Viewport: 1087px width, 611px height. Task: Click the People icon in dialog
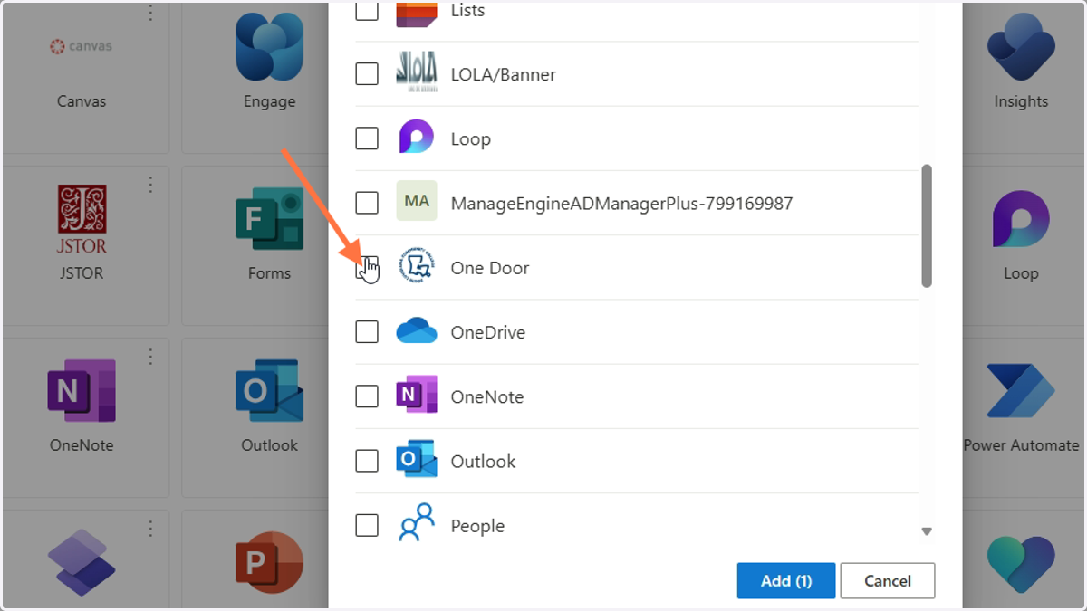pos(417,522)
